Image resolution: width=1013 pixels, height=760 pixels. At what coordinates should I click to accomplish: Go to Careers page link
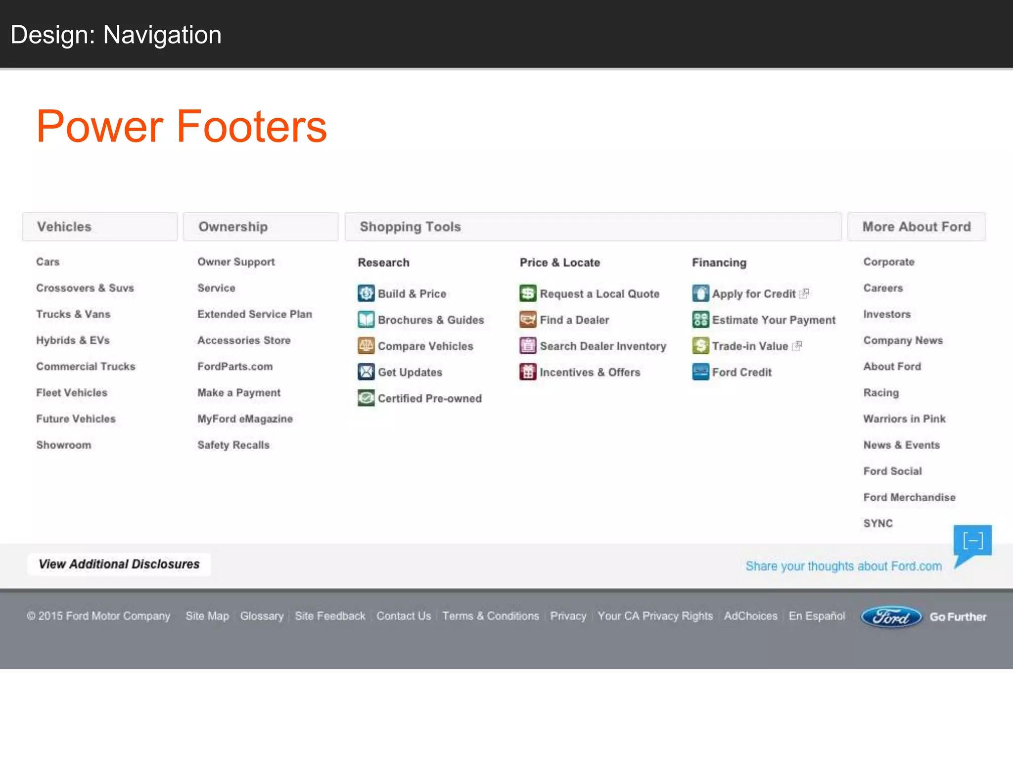pyautogui.click(x=883, y=288)
